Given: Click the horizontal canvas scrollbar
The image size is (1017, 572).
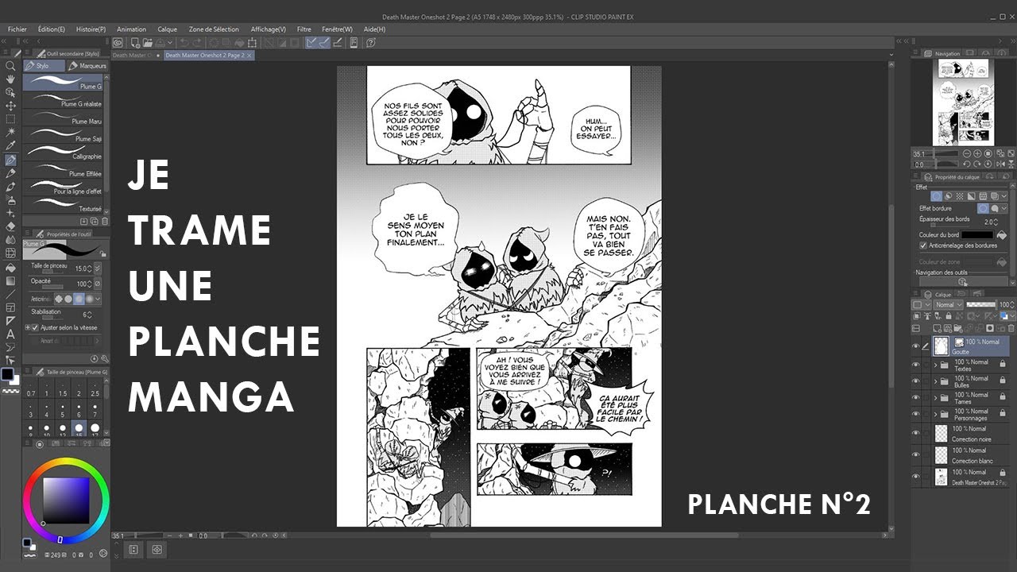Looking at the screenshot, I should [x=584, y=535].
